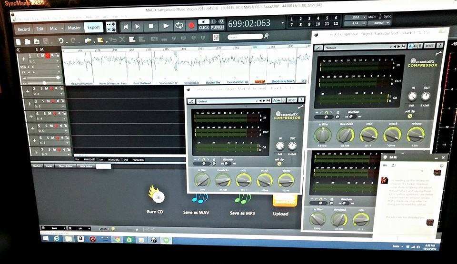Viewport: 457px width, 264px height.
Task: Mute track 1
Action: coord(42,56)
